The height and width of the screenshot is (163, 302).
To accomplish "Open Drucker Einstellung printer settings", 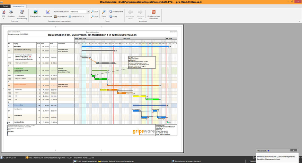I will pos(22,13).
